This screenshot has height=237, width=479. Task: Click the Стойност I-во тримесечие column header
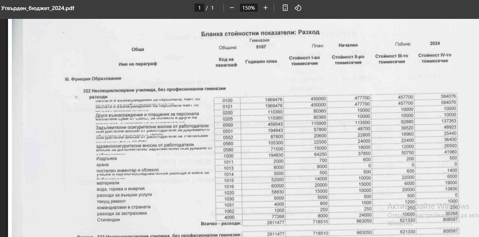tap(304, 61)
